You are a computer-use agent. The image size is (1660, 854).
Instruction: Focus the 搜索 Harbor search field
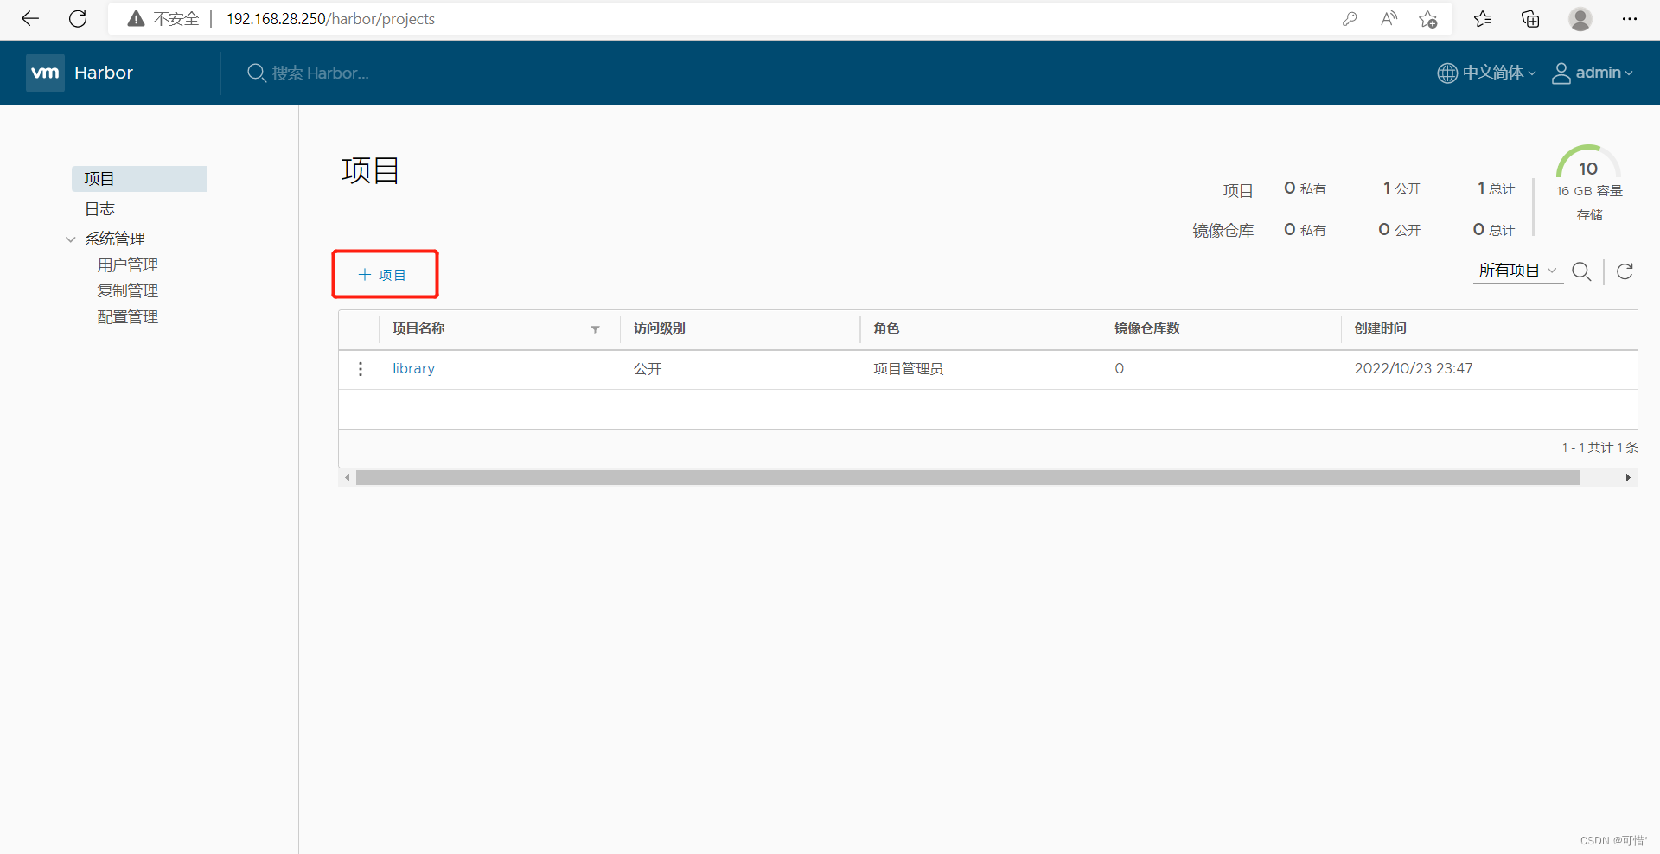[320, 73]
